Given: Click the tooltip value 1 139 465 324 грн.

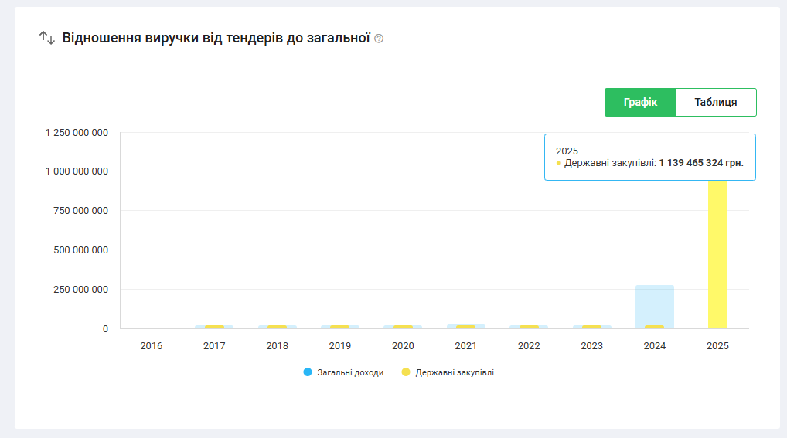Looking at the screenshot, I should pyautogui.click(x=701, y=163).
